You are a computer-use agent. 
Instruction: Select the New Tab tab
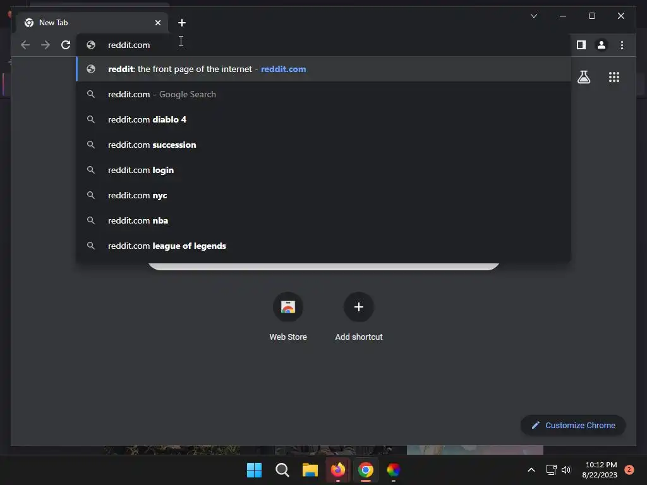point(92,23)
